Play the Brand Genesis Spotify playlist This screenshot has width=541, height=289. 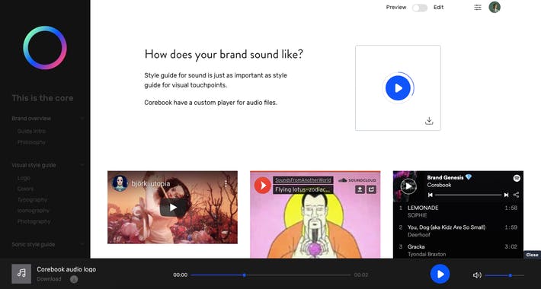[x=408, y=186]
